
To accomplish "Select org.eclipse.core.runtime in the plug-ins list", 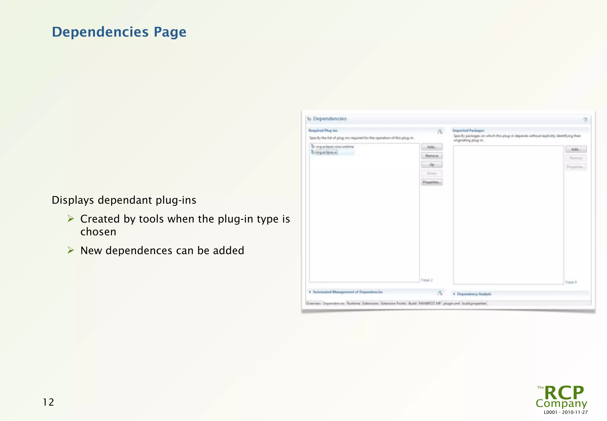I will (335, 147).
